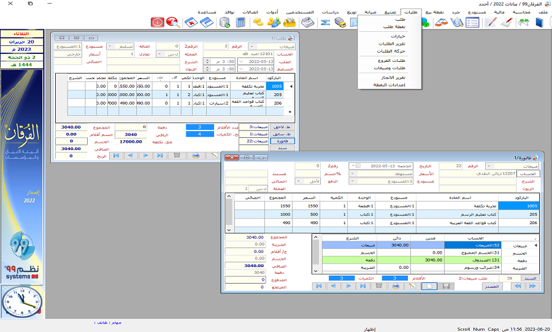Click the blue cascading windows toolbar icon
The image size is (552, 332).
(207, 23)
